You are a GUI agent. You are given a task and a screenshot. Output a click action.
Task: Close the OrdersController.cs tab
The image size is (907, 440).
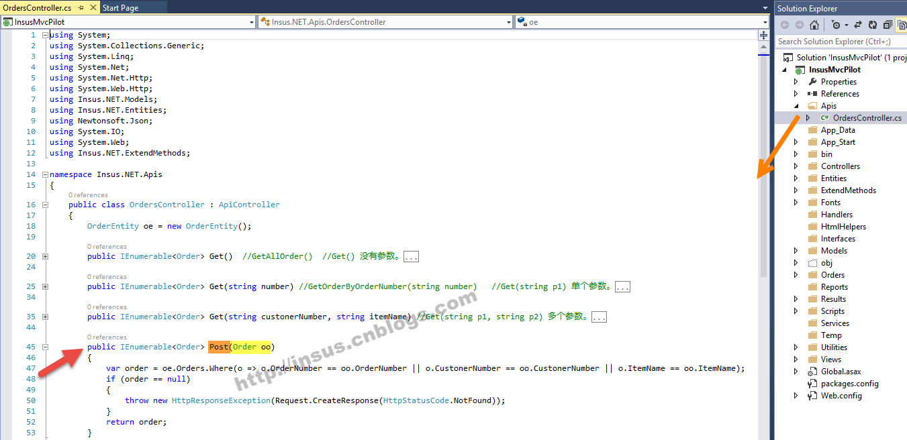click(93, 8)
